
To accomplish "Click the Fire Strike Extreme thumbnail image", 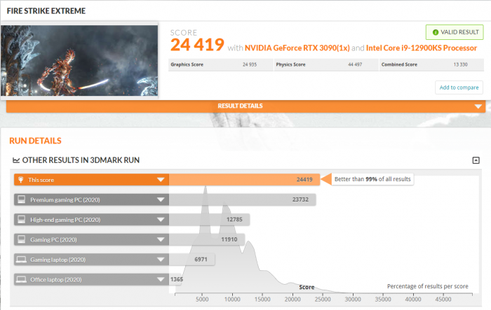I will coord(79,62).
